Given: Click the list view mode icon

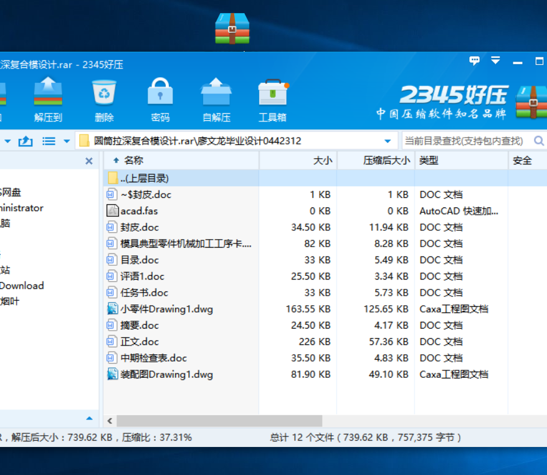Looking at the screenshot, I should coord(49,141).
